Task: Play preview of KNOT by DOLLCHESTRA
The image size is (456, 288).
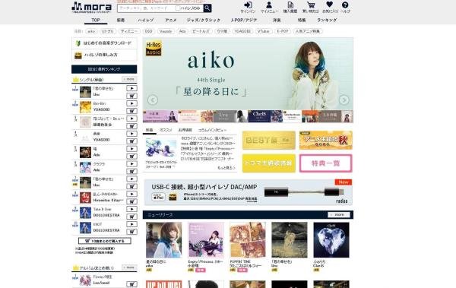Action: tap(131, 224)
